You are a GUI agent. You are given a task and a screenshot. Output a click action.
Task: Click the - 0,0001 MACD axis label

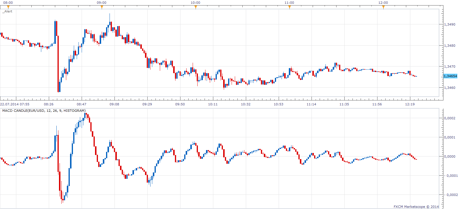click(x=451, y=176)
